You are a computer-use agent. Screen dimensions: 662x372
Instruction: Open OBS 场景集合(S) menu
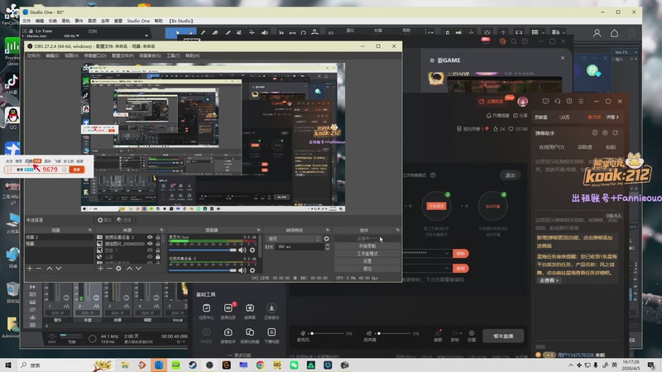(151, 55)
